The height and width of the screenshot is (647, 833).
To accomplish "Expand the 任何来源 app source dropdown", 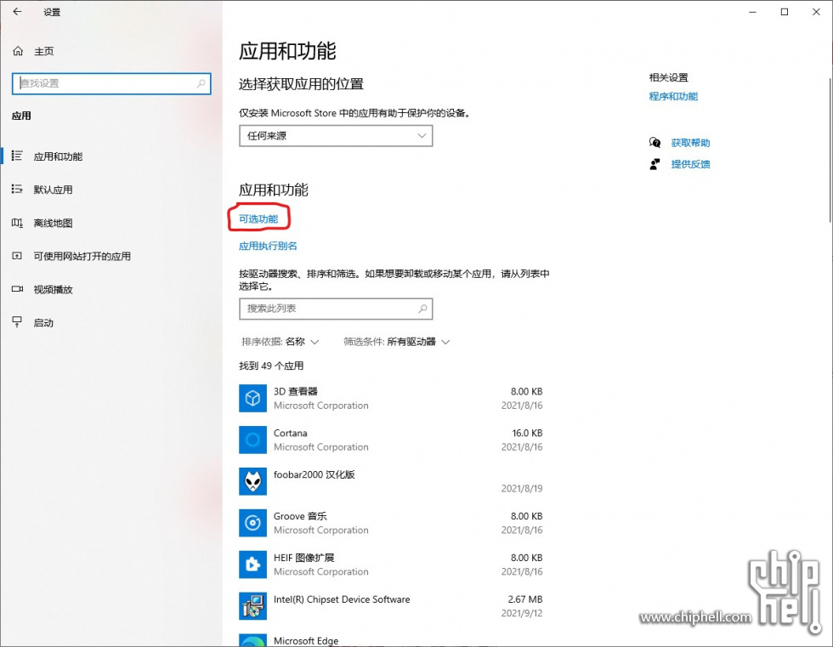I will tap(336, 136).
